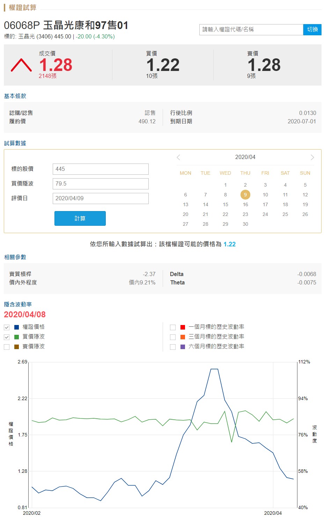
Task: Go to next month in calendar
Action: coord(312,157)
